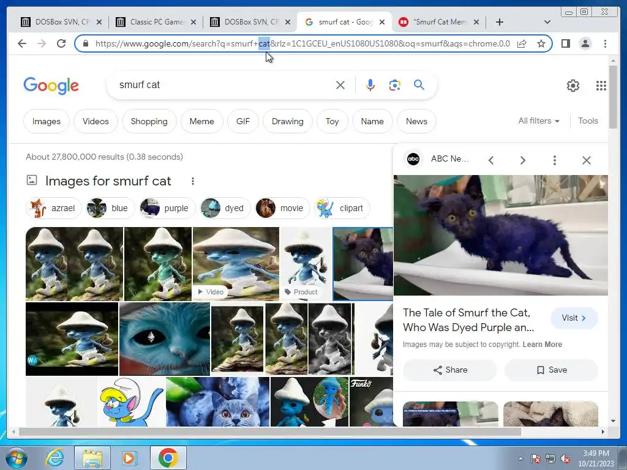Select the News filter chip

tap(416, 121)
